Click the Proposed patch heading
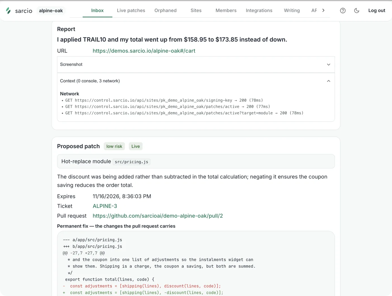 78,146
